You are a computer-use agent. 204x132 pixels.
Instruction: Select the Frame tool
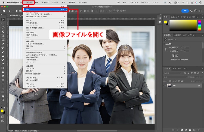3,40
